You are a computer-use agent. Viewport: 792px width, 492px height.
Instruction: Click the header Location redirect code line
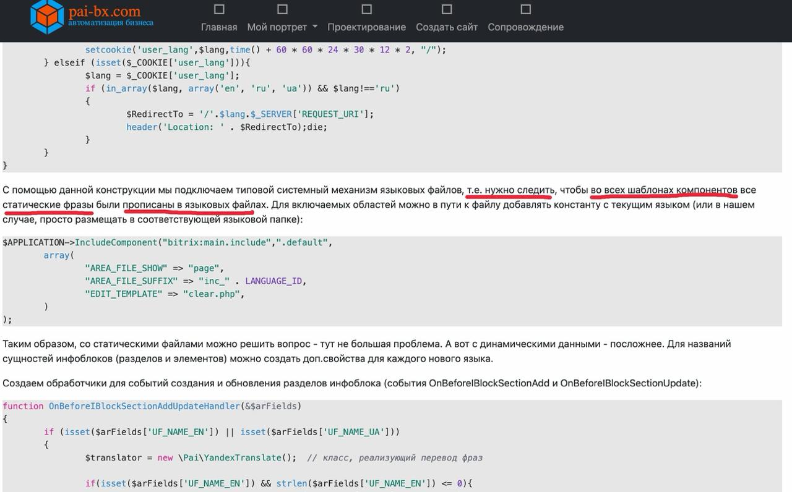pyautogui.click(x=226, y=127)
